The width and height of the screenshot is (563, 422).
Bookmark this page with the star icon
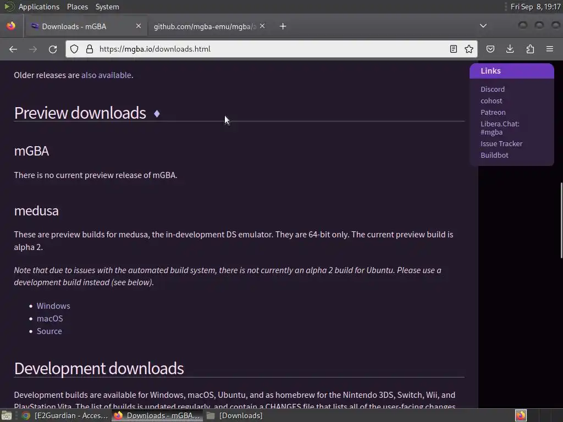pos(468,49)
